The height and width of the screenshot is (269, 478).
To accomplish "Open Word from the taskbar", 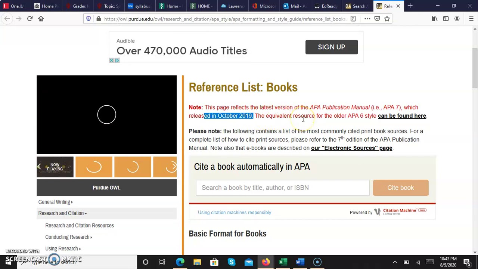I will point(300,262).
